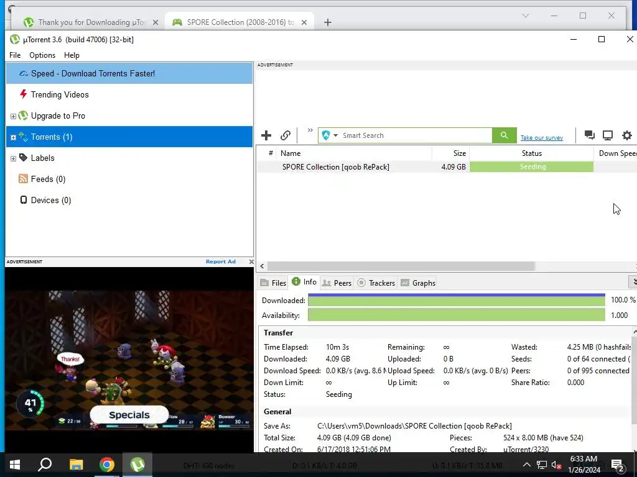Sort by the # column header
The width and height of the screenshot is (637, 477).
pos(266,153)
